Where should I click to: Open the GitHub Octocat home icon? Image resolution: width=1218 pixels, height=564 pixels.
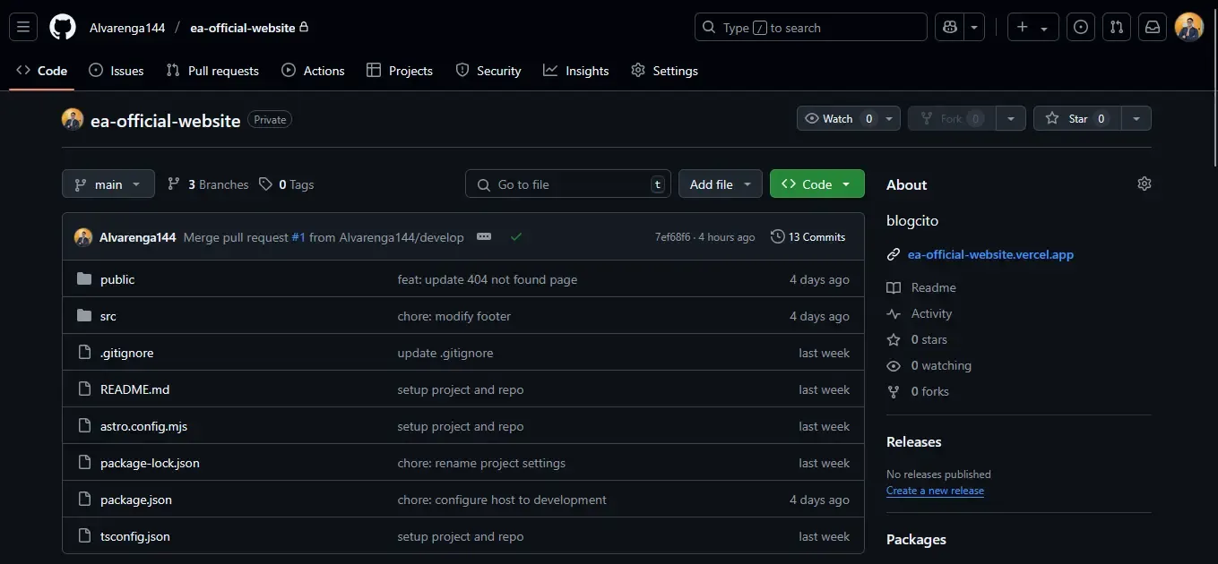(x=61, y=27)
